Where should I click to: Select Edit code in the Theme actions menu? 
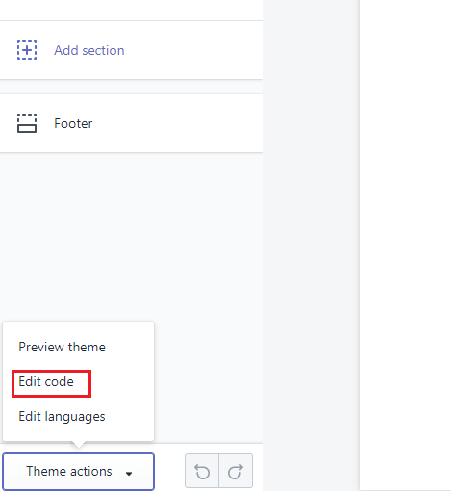(46, 381)
